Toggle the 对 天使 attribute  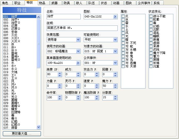123,66
